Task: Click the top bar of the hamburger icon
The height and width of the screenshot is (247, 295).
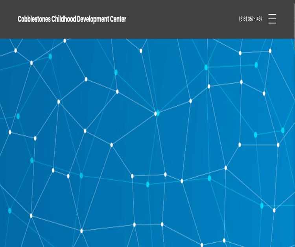Action: [x=272, y=15]
